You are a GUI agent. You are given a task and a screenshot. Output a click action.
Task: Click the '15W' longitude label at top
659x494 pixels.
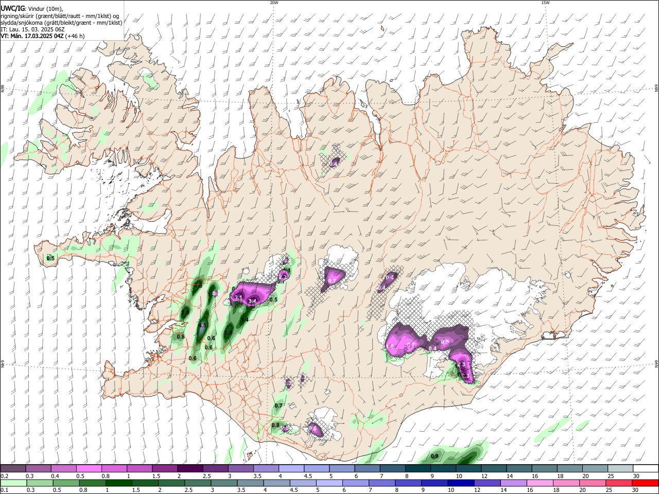click(545, 3)
